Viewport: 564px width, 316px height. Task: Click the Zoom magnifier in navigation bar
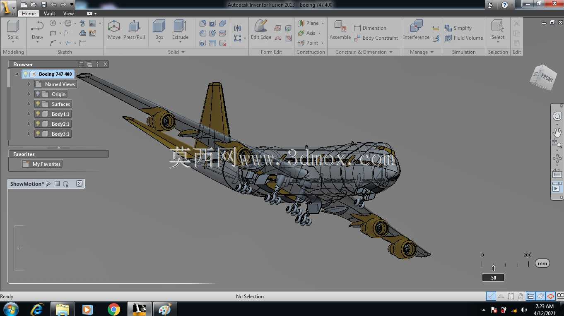click(x=557, y=144)
